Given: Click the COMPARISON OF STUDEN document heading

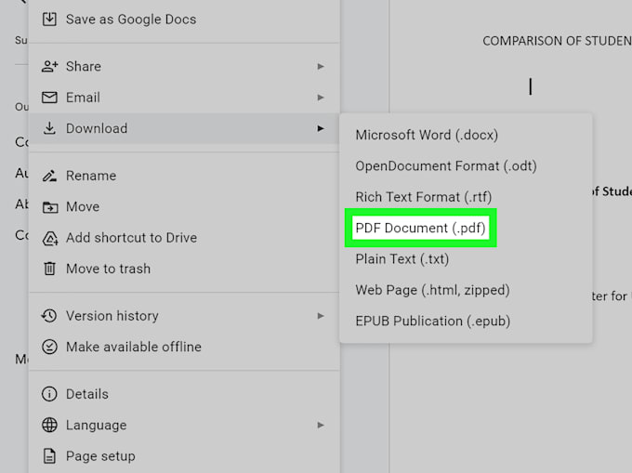Looking at the screenshot, I should tap(557, 41).
